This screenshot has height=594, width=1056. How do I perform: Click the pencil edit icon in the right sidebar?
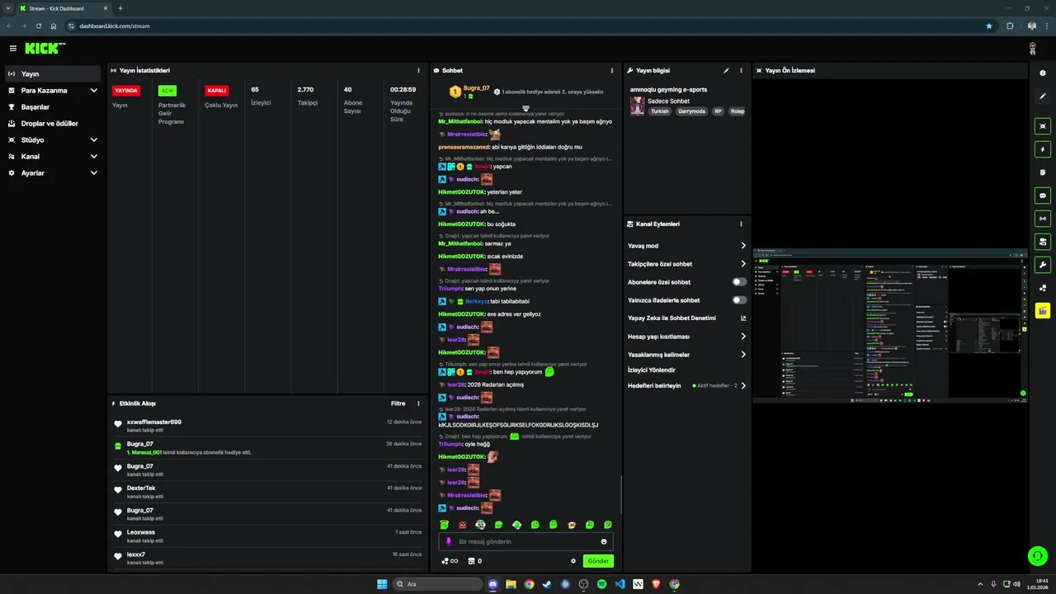[1043, 97]
